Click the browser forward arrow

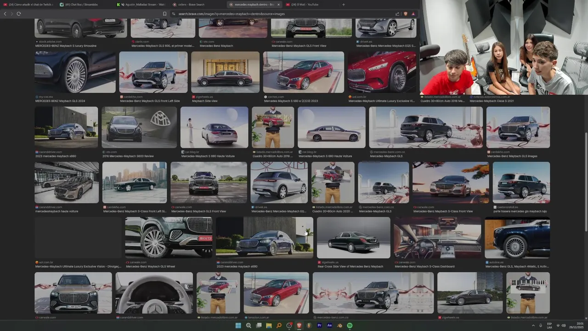11,14
